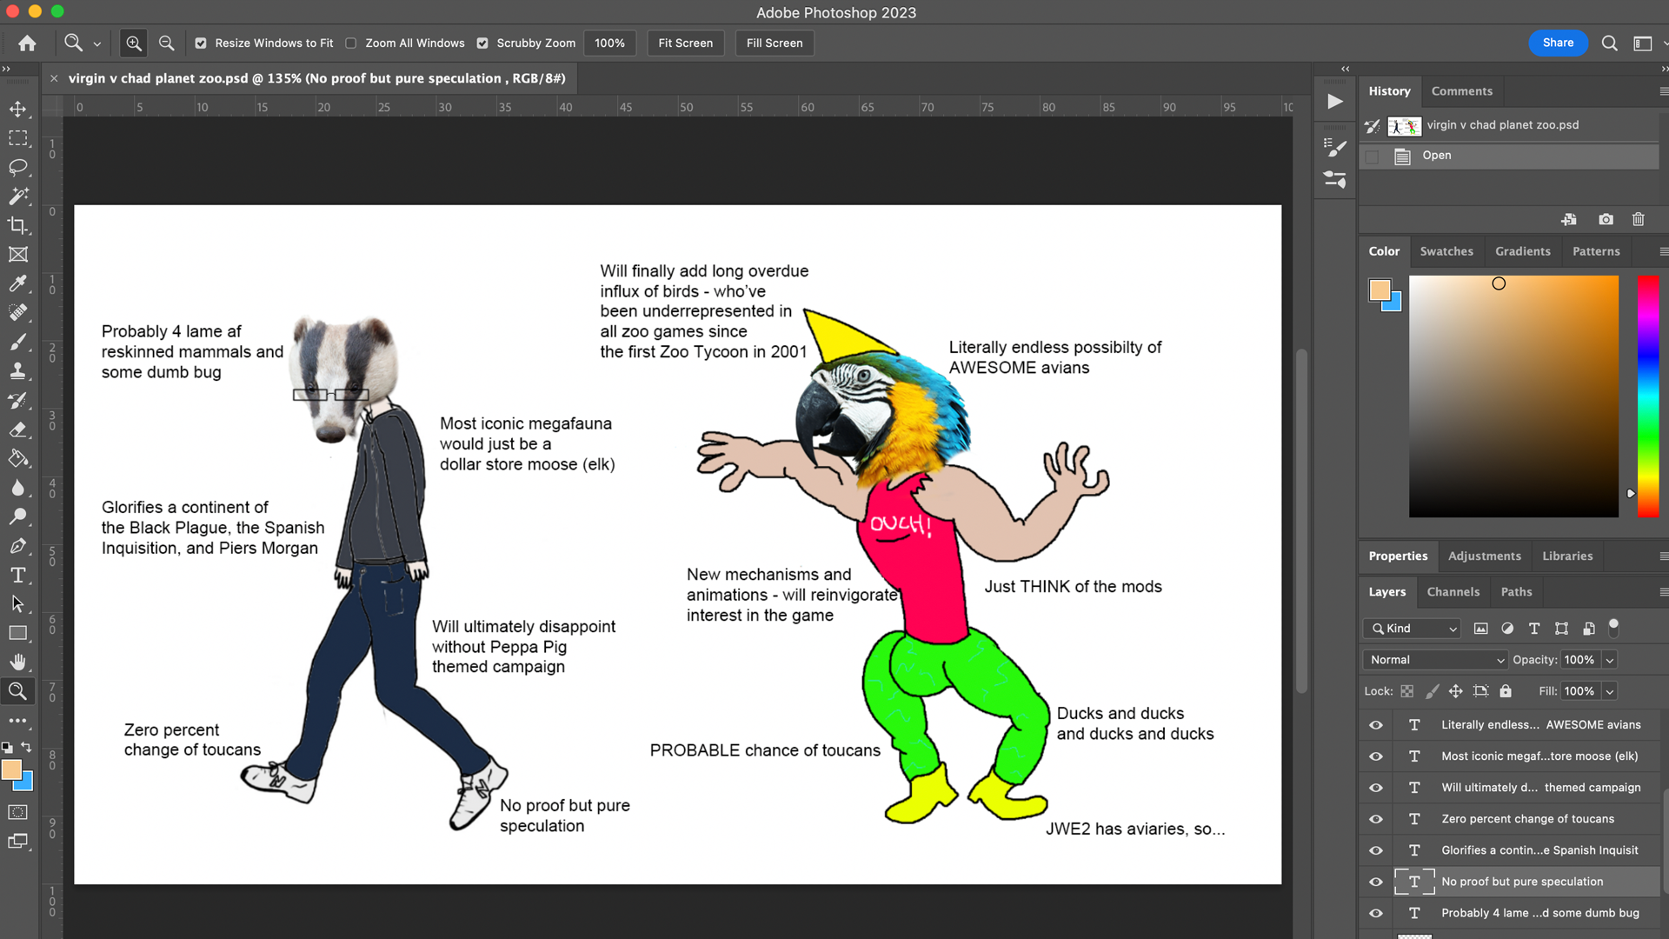Select the Rectangle shape tool

17,633
